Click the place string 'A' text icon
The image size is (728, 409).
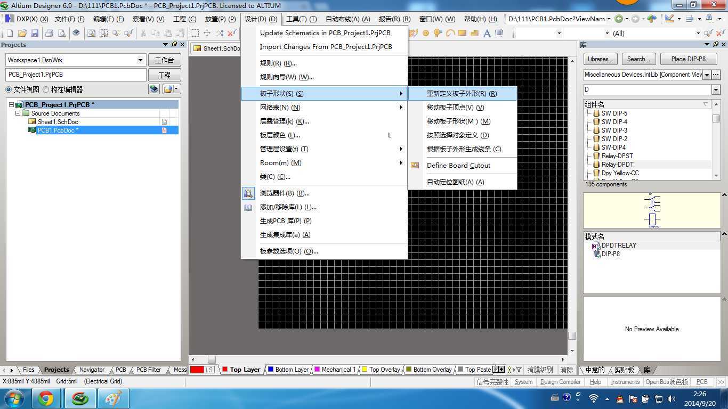[487, 33]
